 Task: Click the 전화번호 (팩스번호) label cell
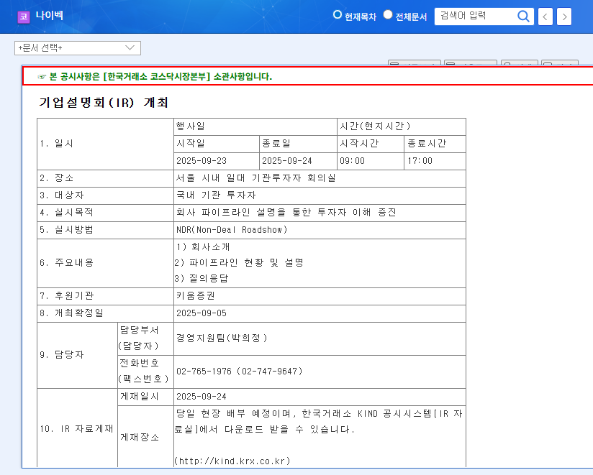[x=145, y=372]
